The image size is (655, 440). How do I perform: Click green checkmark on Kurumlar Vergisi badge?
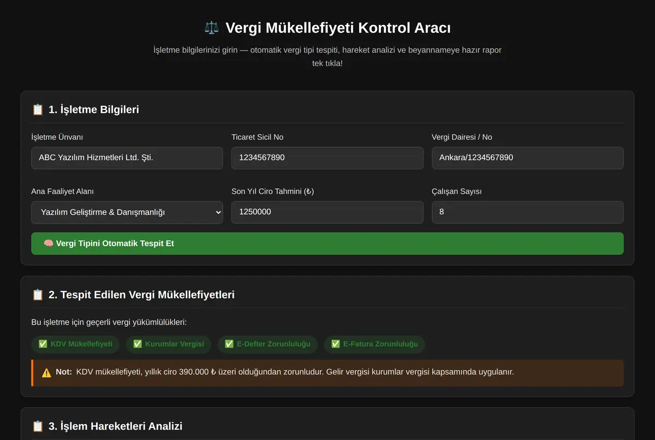click(137, 344)
